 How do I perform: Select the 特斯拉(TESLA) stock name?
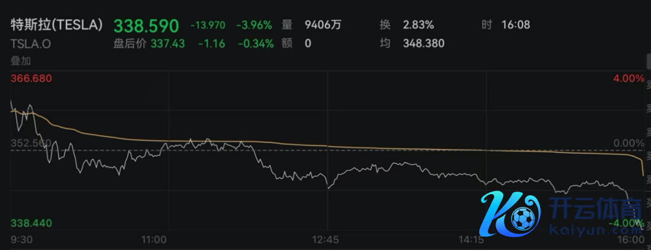pyautogui.click(x=57, y=25)
